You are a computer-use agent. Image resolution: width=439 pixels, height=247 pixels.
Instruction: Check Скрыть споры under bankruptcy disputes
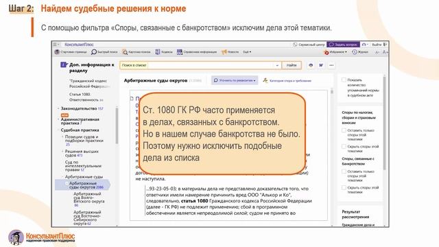tap(344, 187)
